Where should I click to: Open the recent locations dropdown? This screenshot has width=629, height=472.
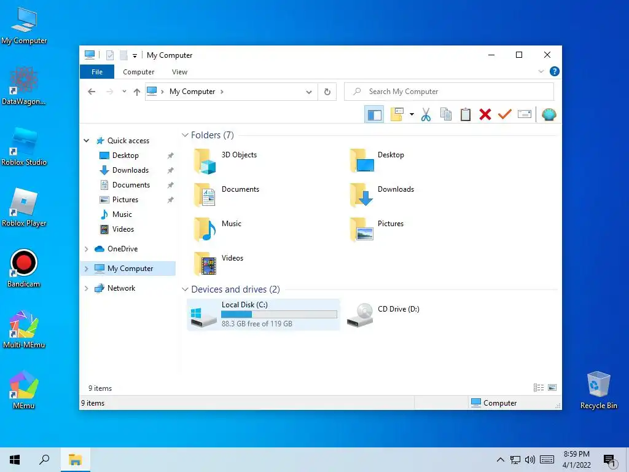[x=124, y=92]
